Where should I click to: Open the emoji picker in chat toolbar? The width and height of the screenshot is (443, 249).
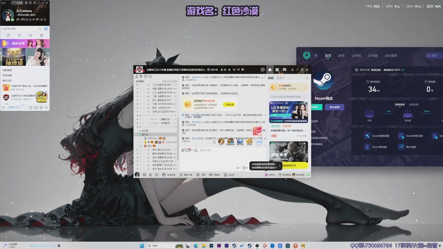[183, 150]
